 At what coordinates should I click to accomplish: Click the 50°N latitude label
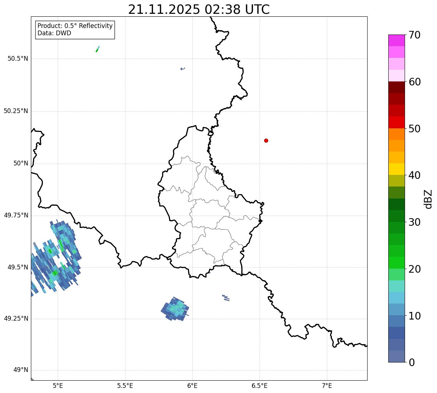[21, 163]
